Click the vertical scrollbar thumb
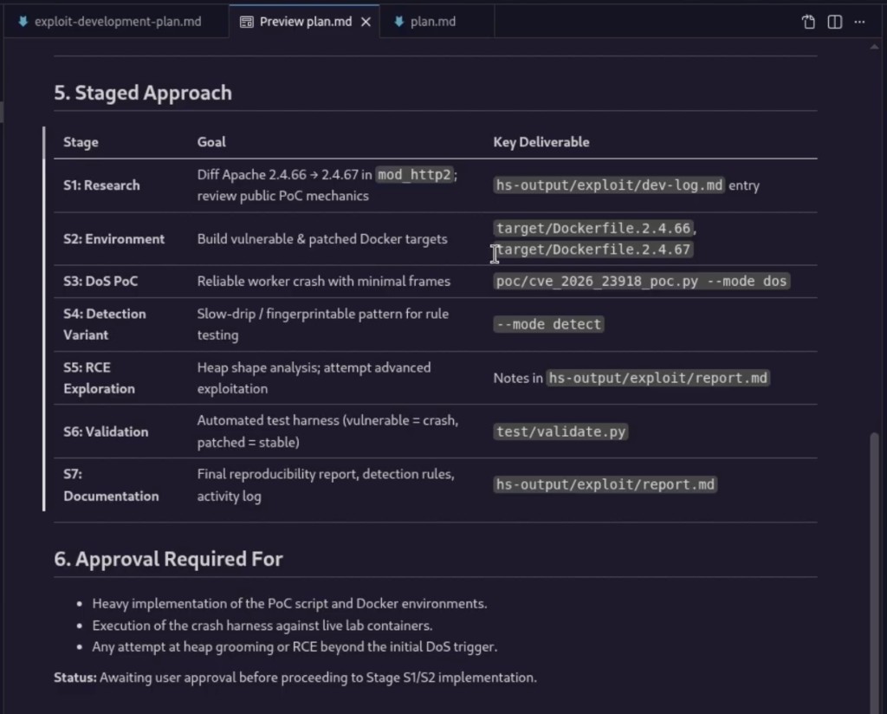 [x=875, y=571]
